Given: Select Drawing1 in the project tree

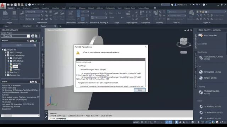Looking at the screenshot, I should pos(17,69).
